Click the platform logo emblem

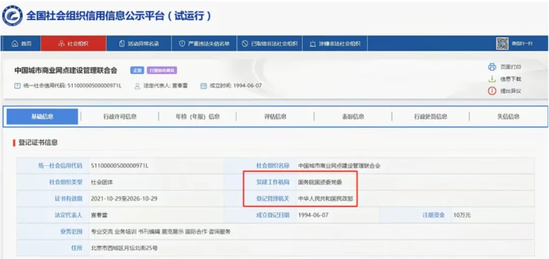click(12, 16)
